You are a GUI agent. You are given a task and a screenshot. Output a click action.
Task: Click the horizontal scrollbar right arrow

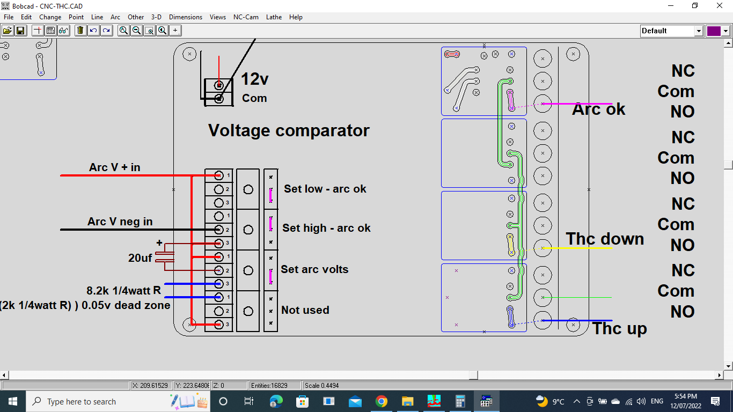pyautogui.click(x=719, y=375)
